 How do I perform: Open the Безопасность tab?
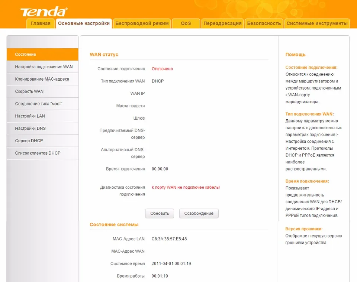point(264,23)
